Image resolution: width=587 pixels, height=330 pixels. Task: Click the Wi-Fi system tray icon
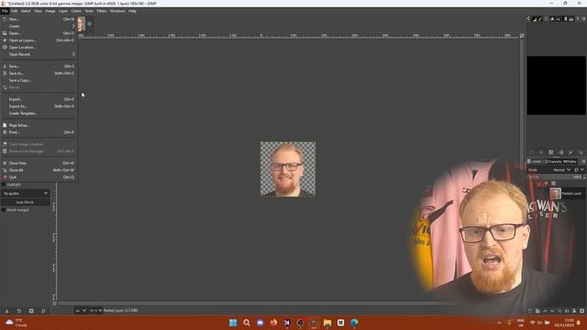[532, 323]
